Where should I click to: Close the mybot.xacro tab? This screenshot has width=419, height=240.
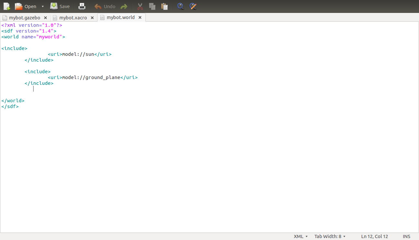[x=92, y=18]
